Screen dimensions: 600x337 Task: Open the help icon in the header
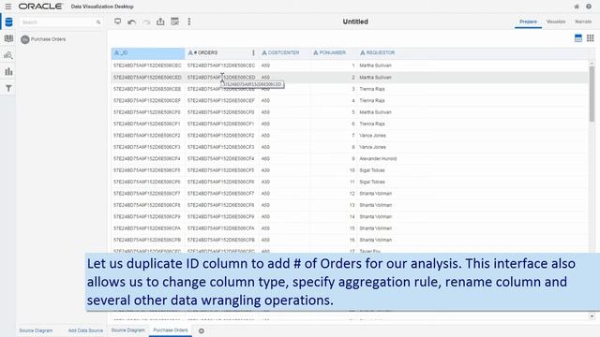click(589, 7)
